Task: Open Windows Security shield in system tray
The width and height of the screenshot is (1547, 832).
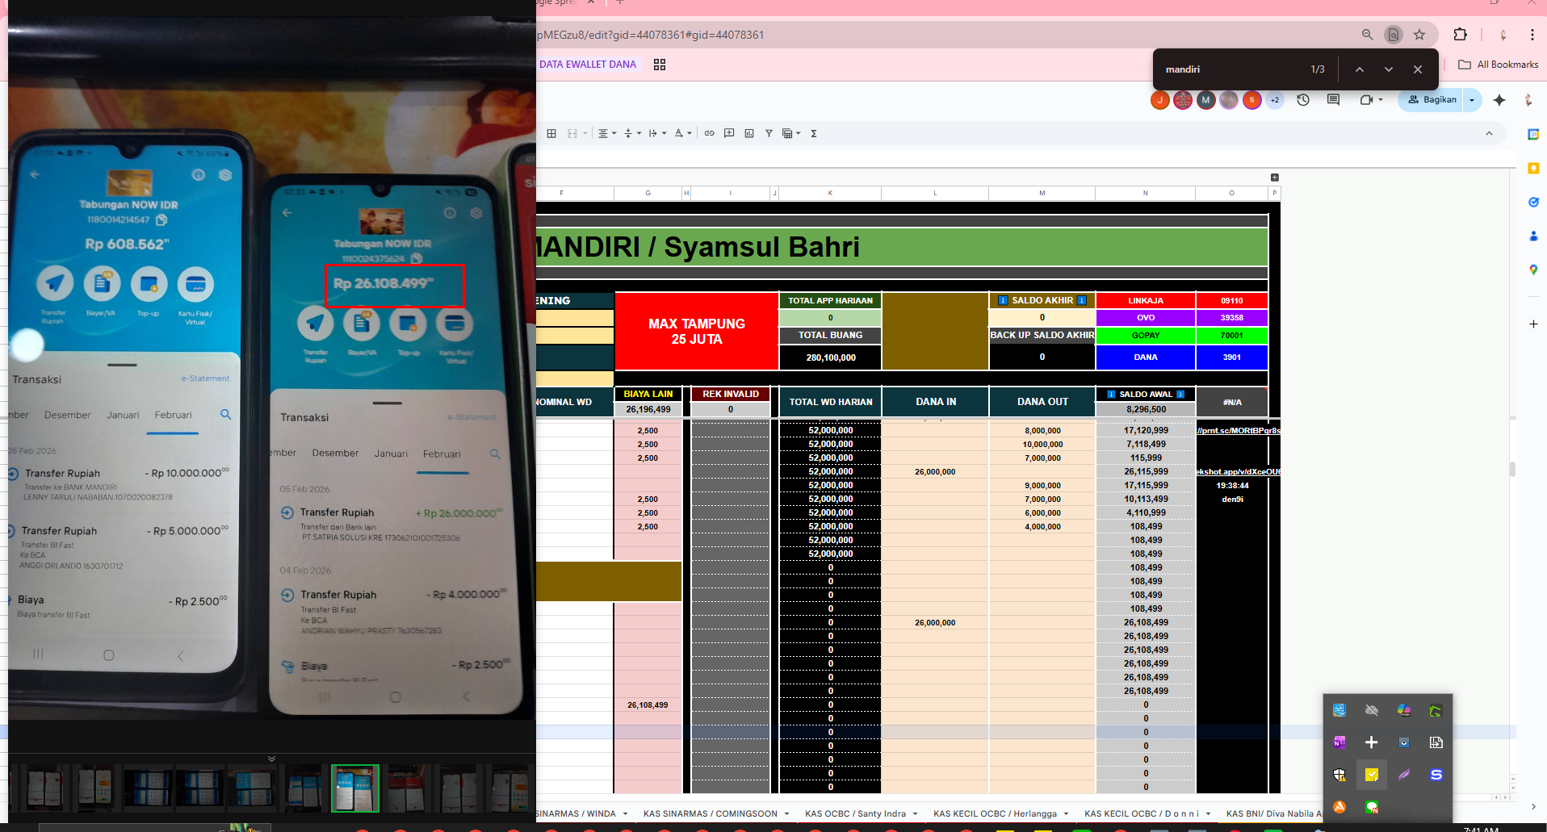Action: [x=1339, y=775]
